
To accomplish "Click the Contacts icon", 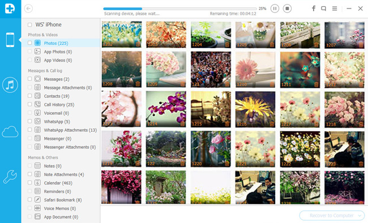I will 37,96.
